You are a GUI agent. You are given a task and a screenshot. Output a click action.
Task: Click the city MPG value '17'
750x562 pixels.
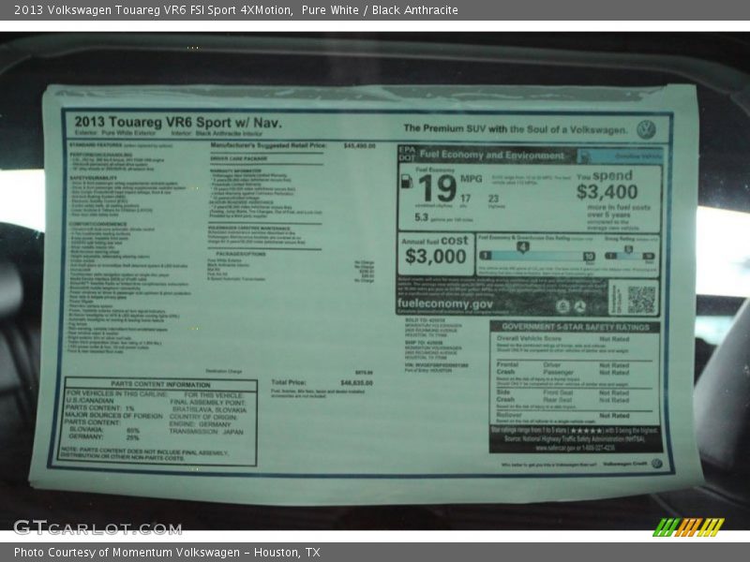click(465, 199)
